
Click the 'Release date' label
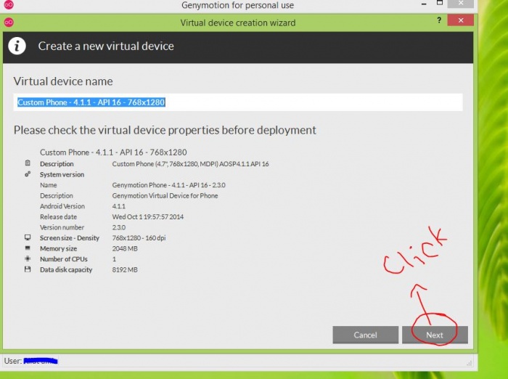pos(58,217)
